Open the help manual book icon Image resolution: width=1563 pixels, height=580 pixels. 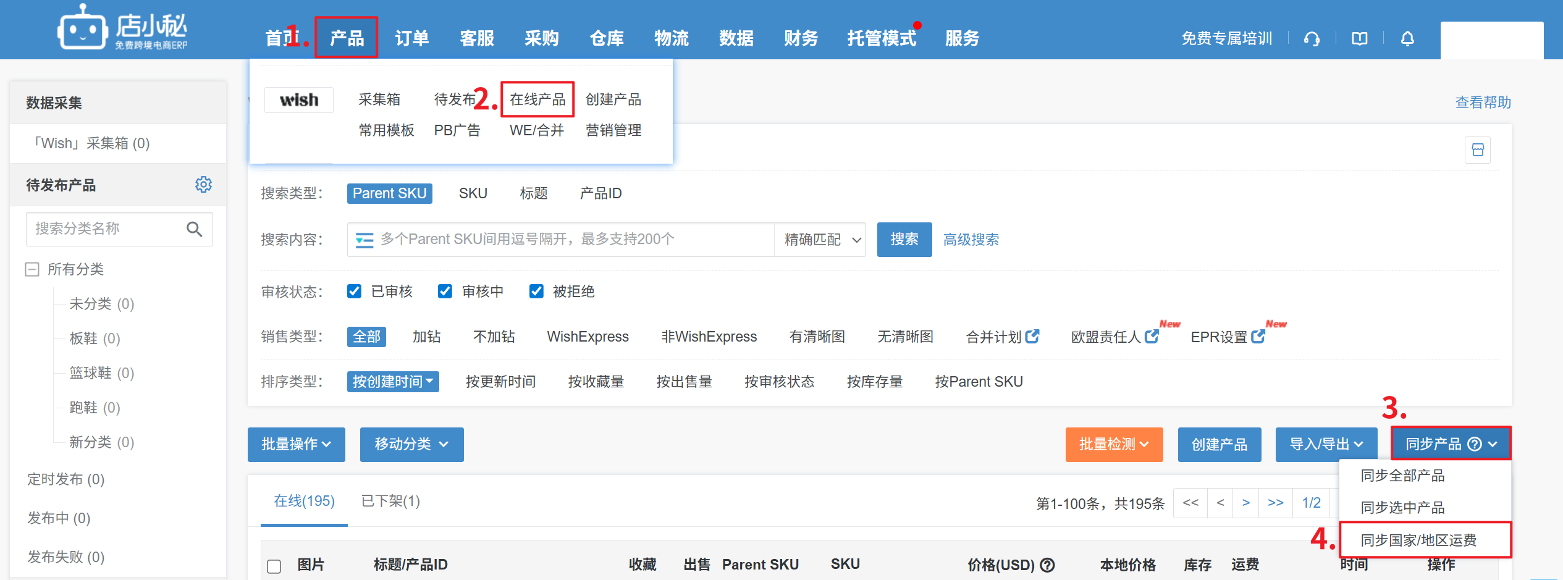(1359, 39)
